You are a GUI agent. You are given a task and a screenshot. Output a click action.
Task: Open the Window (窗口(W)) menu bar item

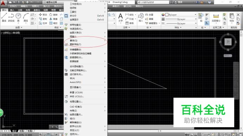pyautogui.click(x=127, y=6)
